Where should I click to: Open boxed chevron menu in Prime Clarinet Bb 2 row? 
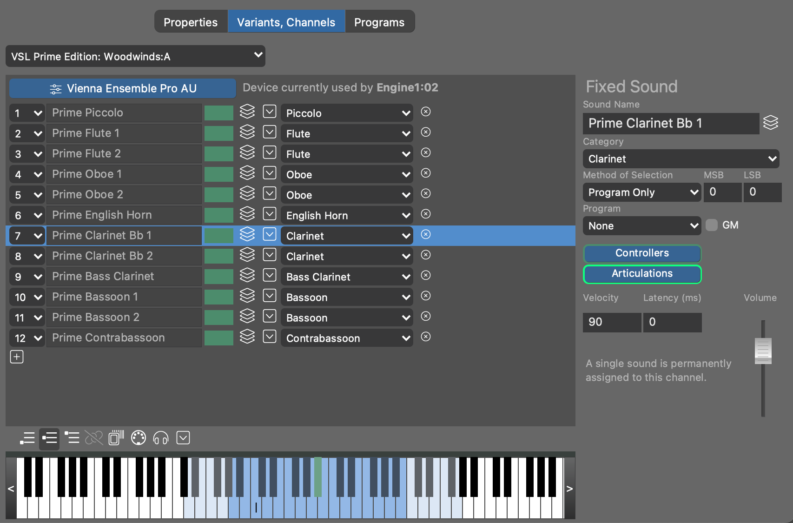270,255
